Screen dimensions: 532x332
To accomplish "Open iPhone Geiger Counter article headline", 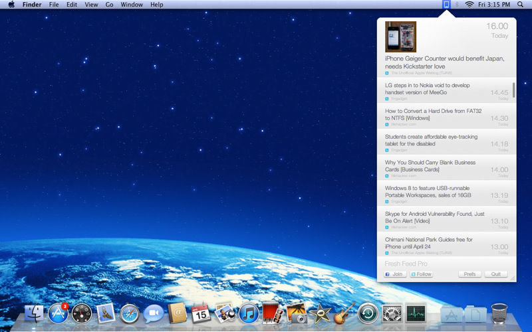I will coord(444,62).
